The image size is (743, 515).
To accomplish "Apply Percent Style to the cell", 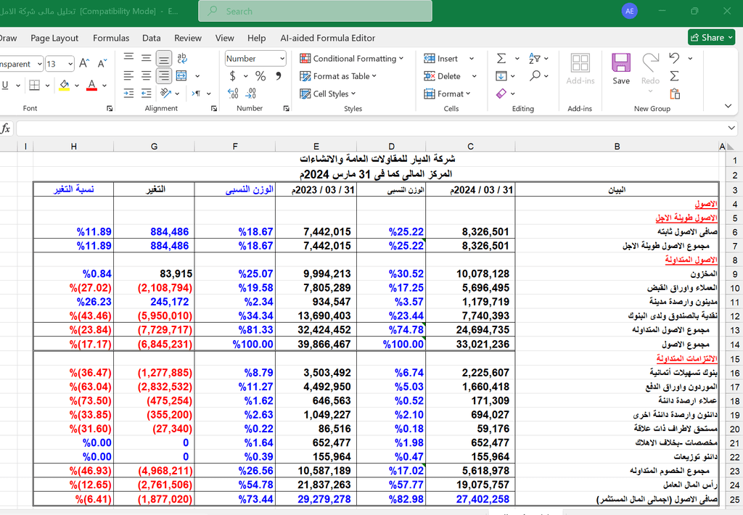I will click(260, 76).
